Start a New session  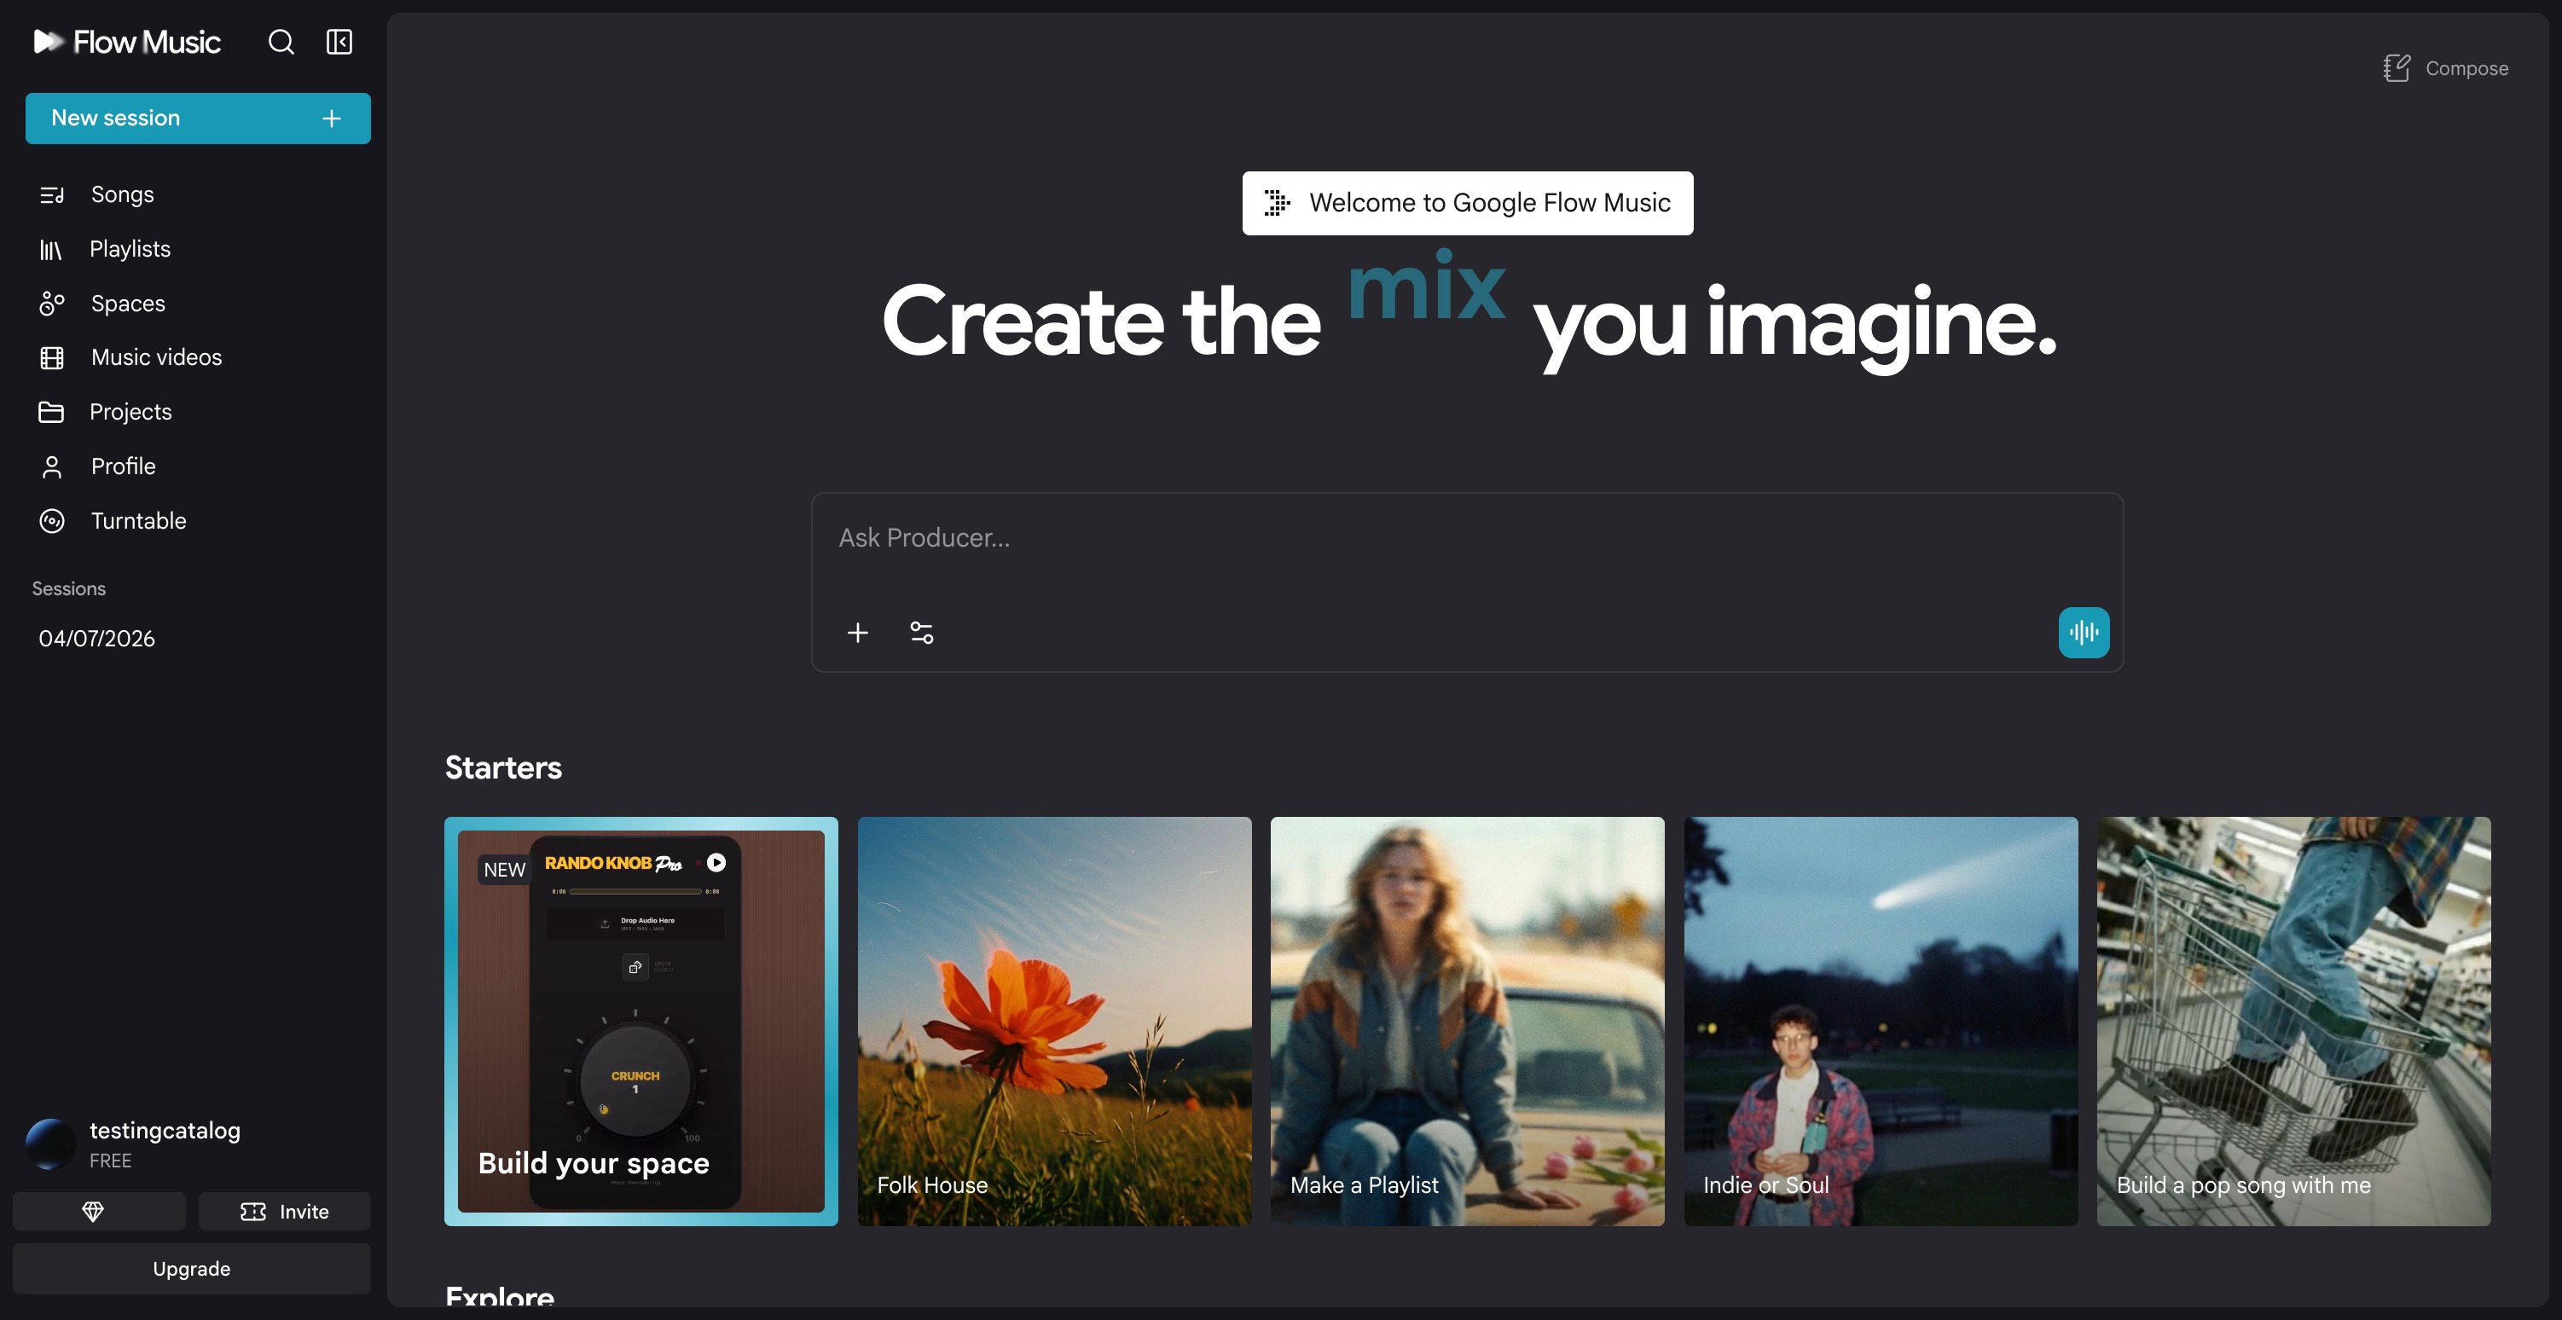(197, 119)
